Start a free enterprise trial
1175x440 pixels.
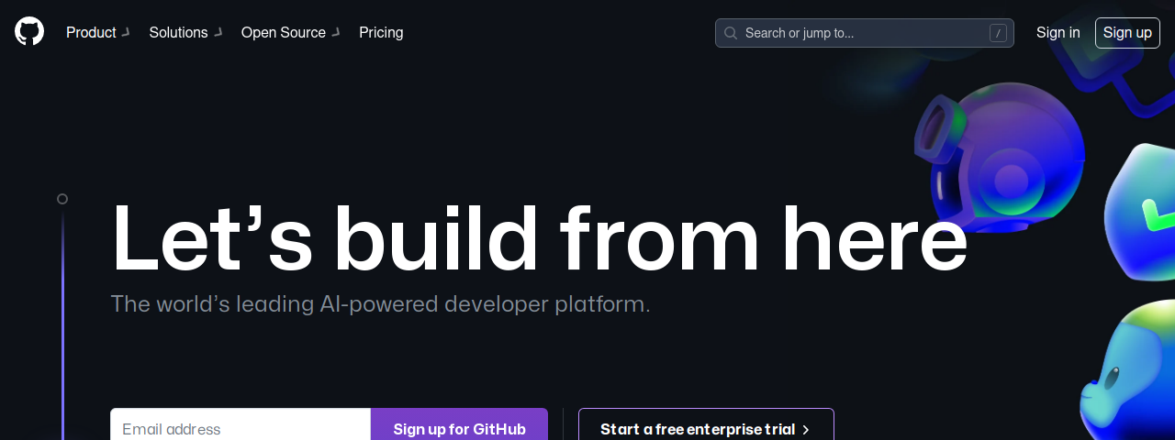click(x=706, y=424)
